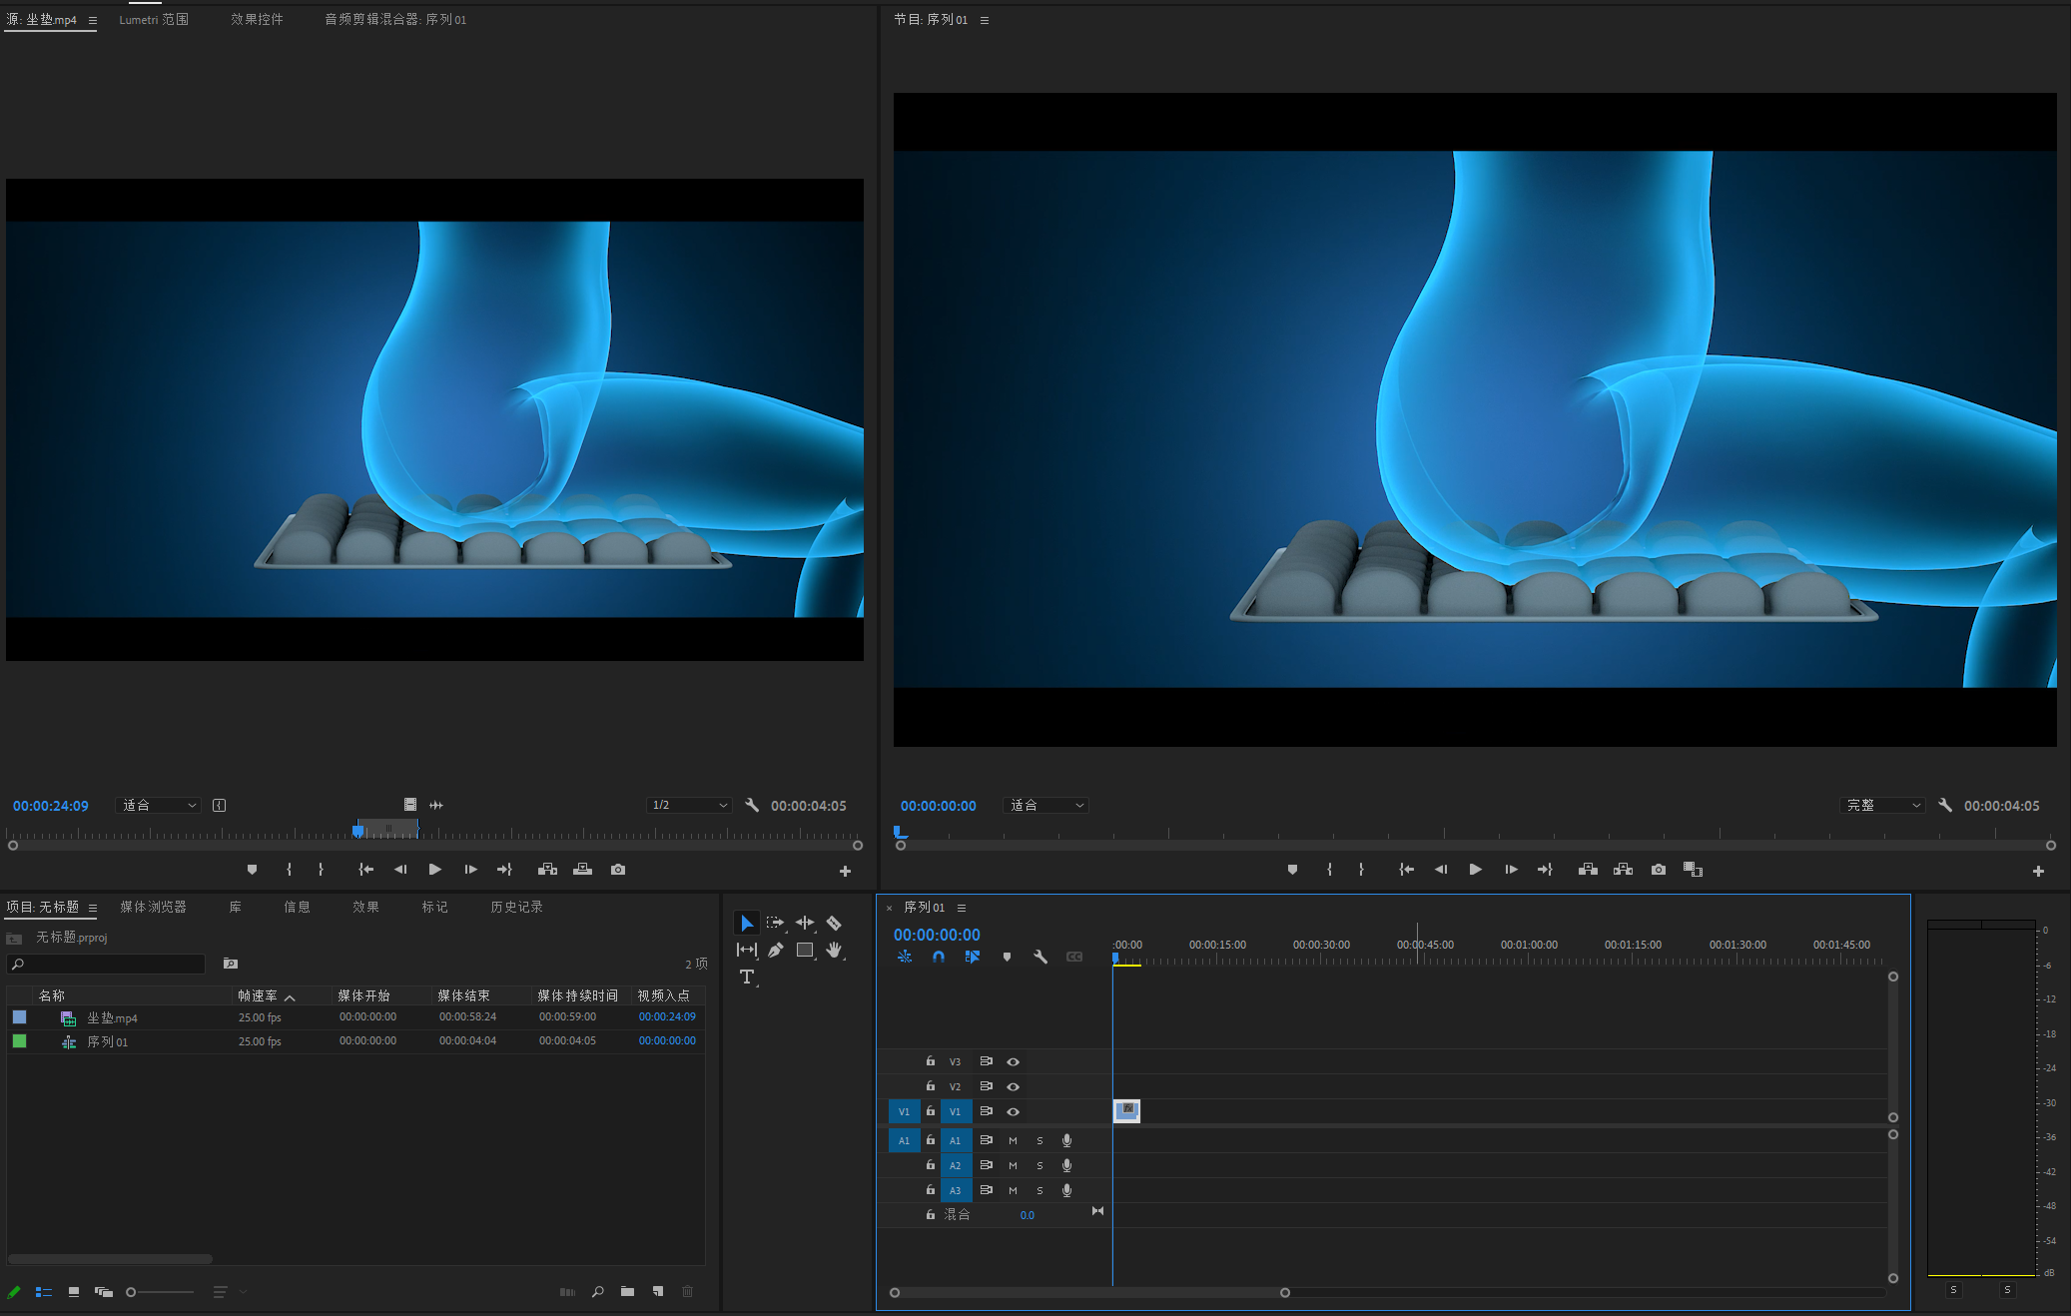Open Source monitor 适合 zoom dropdown
The height and width of the screenshot is (1316, 2071).
[x=159, y=805]
